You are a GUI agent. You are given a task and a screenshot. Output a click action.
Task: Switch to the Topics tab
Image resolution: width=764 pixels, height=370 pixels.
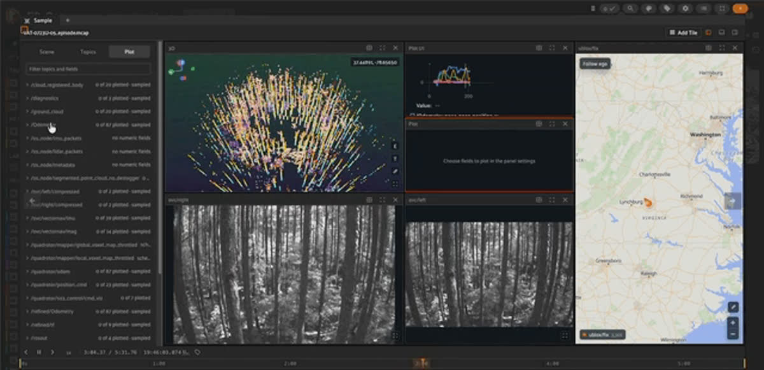[88, 52]
